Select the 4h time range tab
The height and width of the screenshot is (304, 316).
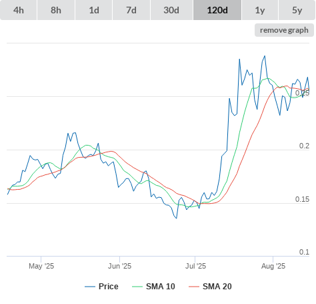(19, 10)
